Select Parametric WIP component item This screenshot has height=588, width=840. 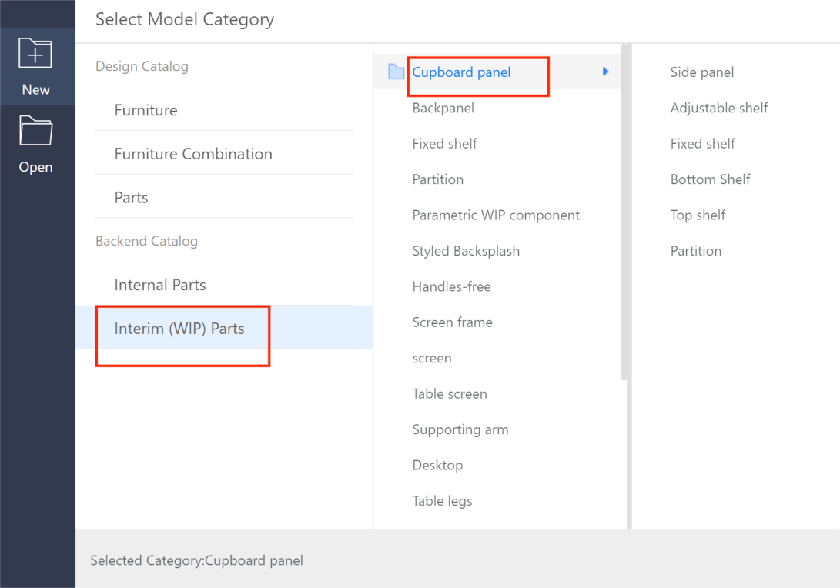pyautogui.click(x=496, y=215)
